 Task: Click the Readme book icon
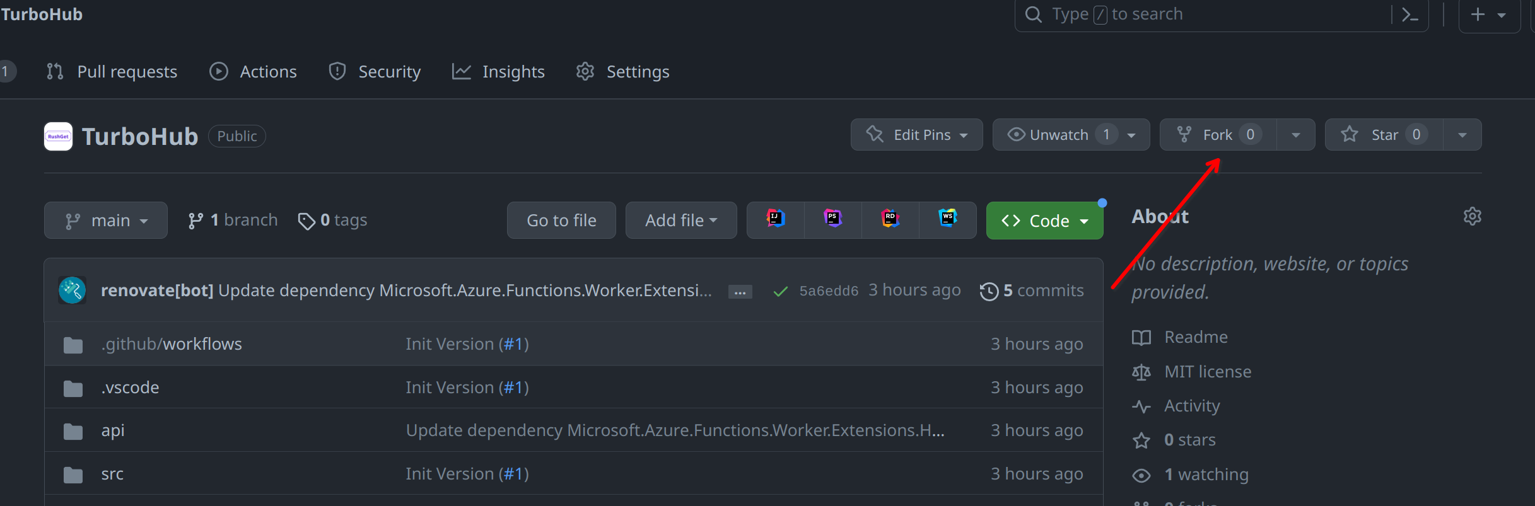coord(1141,338)
